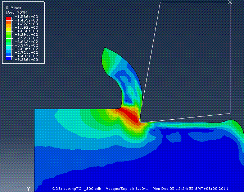Click the legend value +2.721e+02
This screenshot has width=244, height=192.
pyautogui.click(x=27, y=53)
